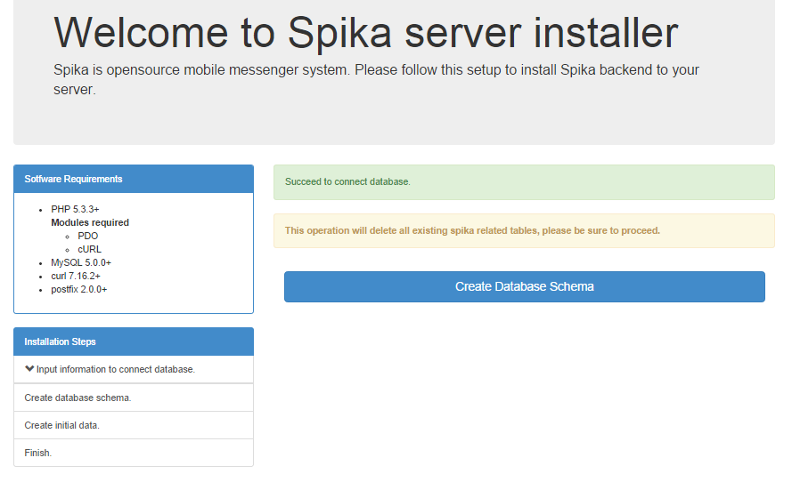Click the 'Modules required' label
Image resolution: width=792 pixels, height=482 pixels.
point(90,223)
